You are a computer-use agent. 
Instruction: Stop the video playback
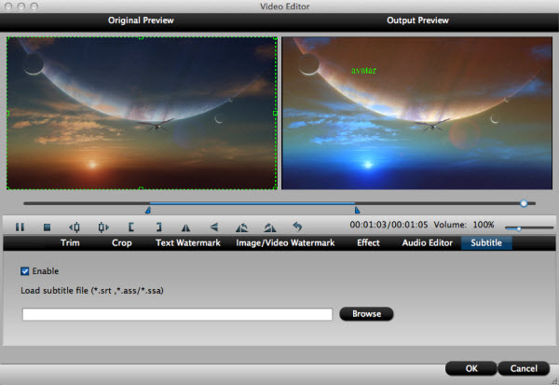47,227
